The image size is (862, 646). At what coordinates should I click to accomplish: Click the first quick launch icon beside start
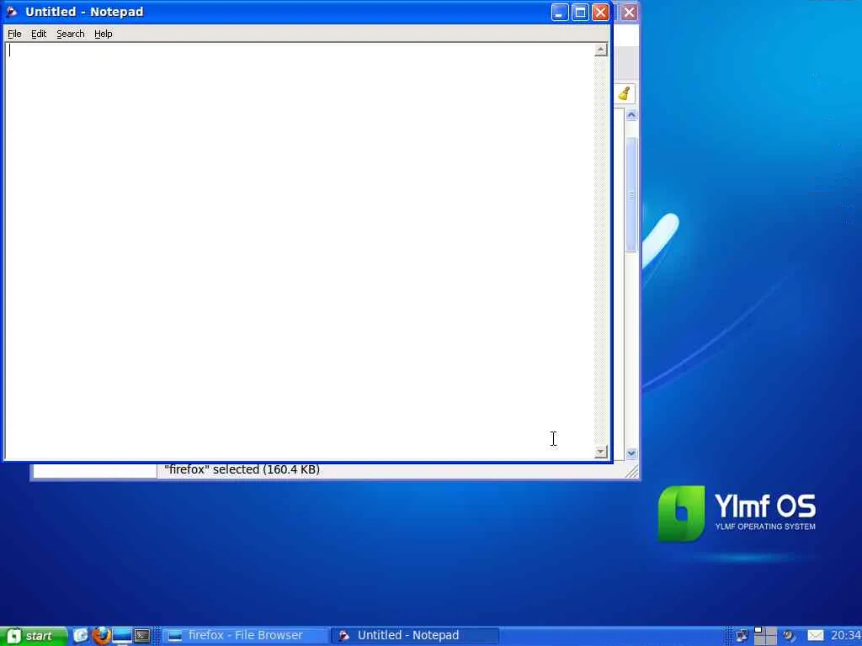[x=81, y=636]
